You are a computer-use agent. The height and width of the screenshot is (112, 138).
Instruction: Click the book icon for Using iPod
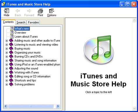(x=11, y=64)
